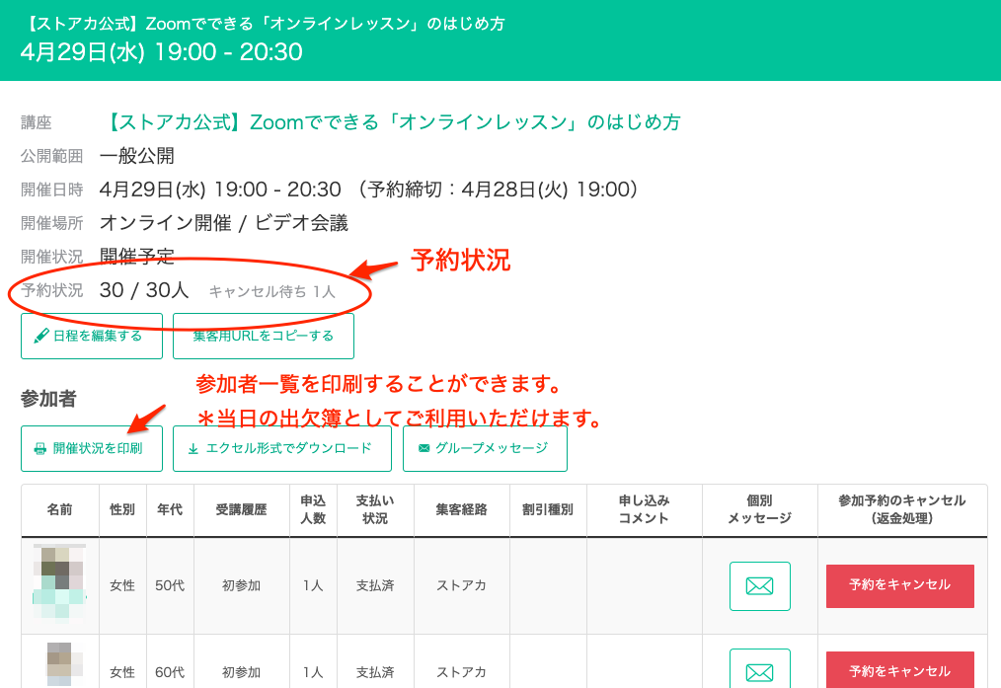
Task: Click the 開催状況を印刷 button
Action: [91, 449]
